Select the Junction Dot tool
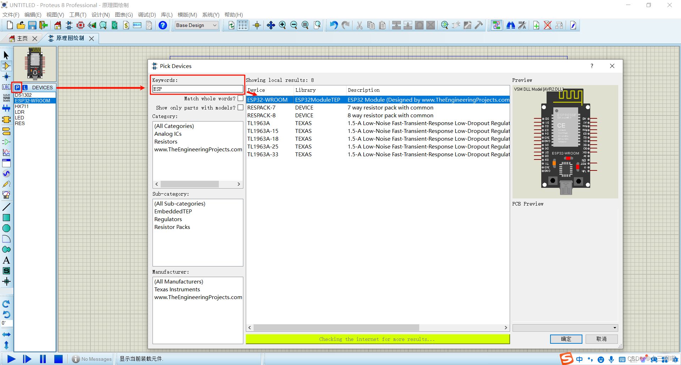 coord(6,77)
